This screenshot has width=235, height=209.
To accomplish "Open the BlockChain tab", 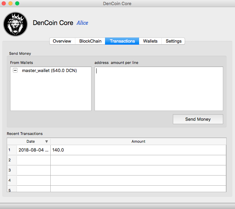I will coord(90,41).
